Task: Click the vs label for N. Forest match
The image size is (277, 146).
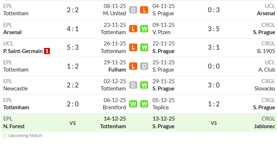Action: coord(72,123)
